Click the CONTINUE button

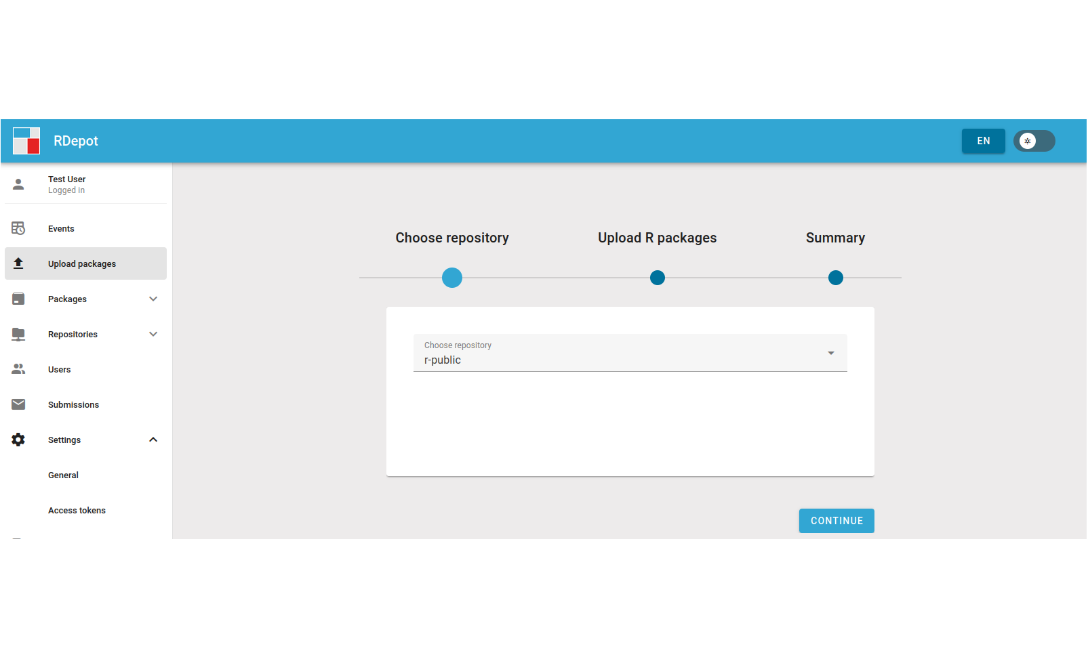point(837,521)
